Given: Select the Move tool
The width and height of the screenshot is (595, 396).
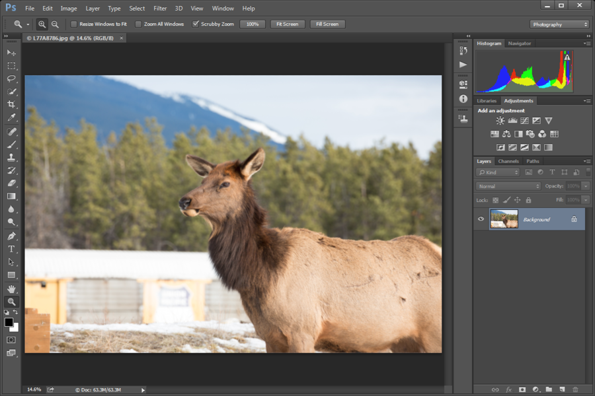Looking at the screenshot, I should coord(11,53).
